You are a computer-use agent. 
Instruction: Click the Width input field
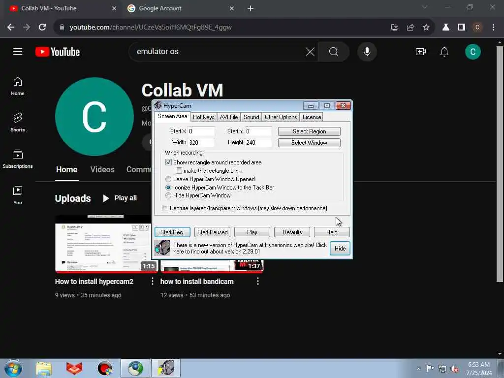pos(201,142)
